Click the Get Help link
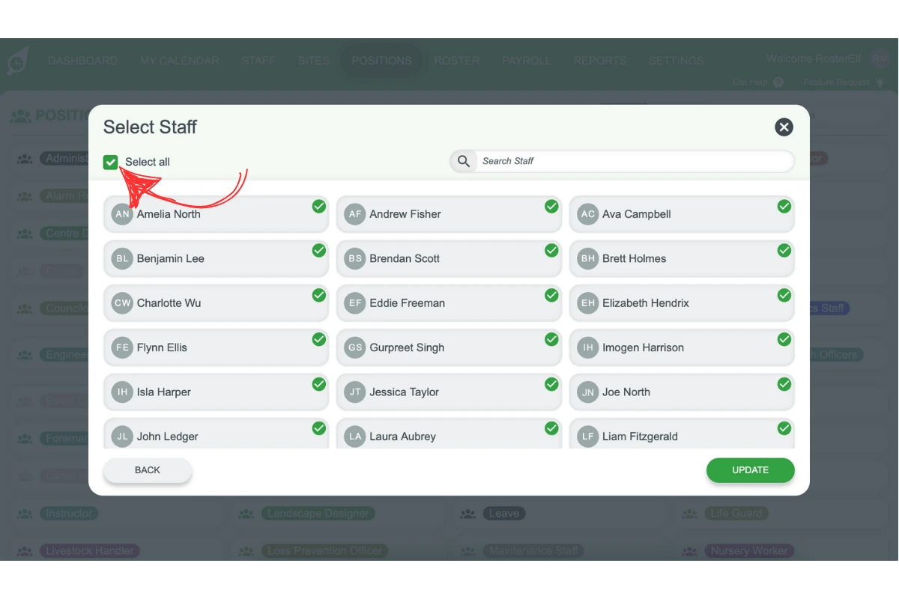Image resolution: width=899 pixels, height=599 pixels. point(757,82)
